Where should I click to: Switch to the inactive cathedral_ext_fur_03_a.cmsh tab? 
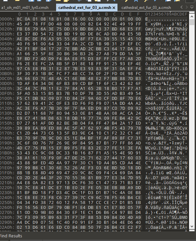pos(146,8)
